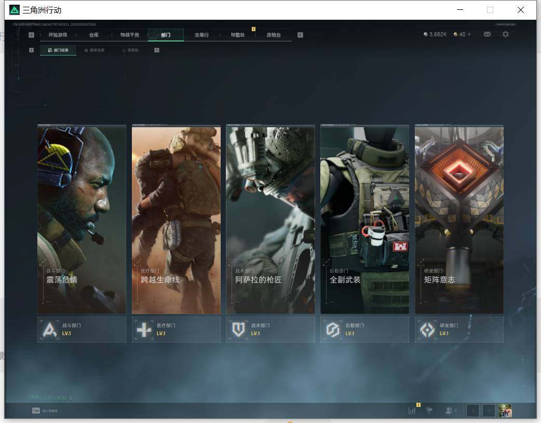Click the 40 gold coin balance
Screen dimensions: 541x423
tap(459, 34)
